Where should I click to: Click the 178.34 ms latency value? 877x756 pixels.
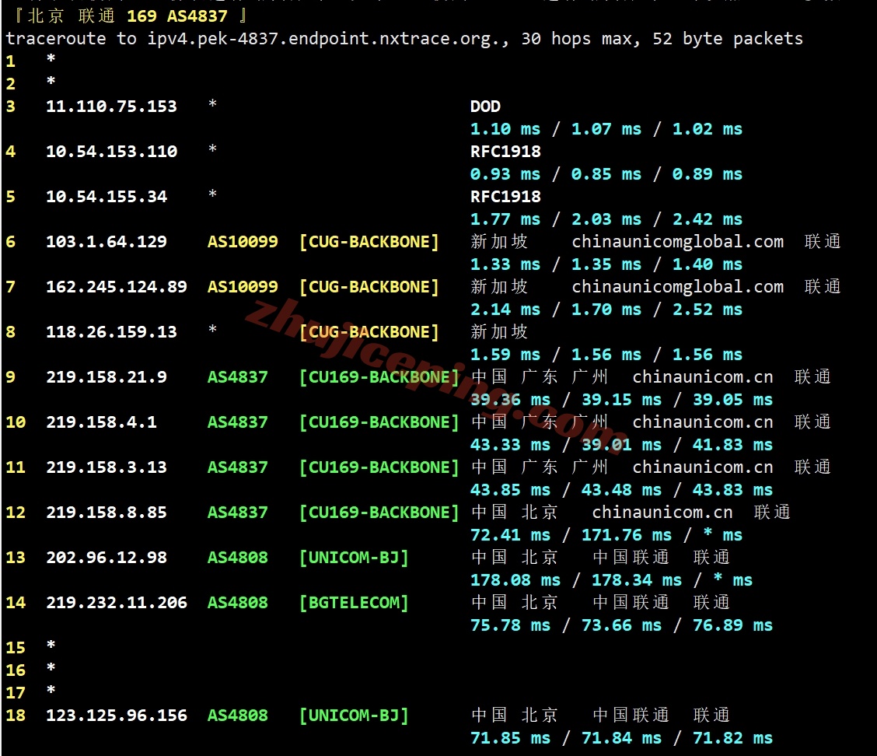(x=637, y=580)
